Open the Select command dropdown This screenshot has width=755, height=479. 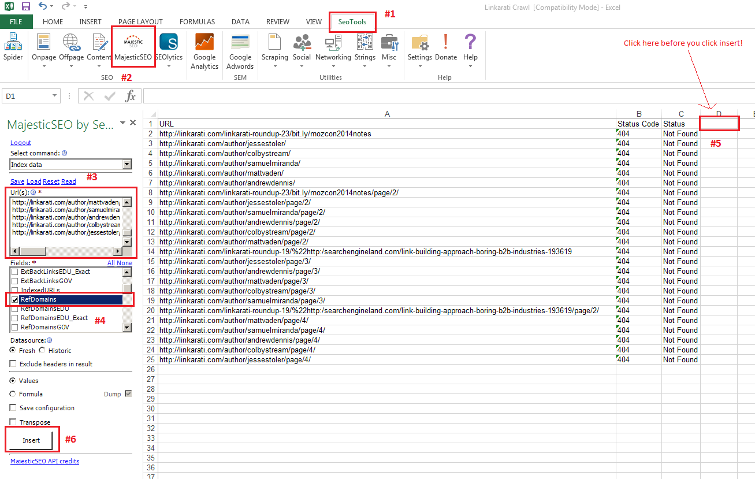pos(127,165)
